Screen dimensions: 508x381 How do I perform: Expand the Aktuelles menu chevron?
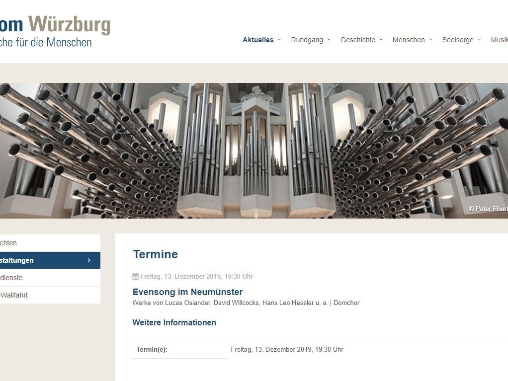[x=279, y=40]
